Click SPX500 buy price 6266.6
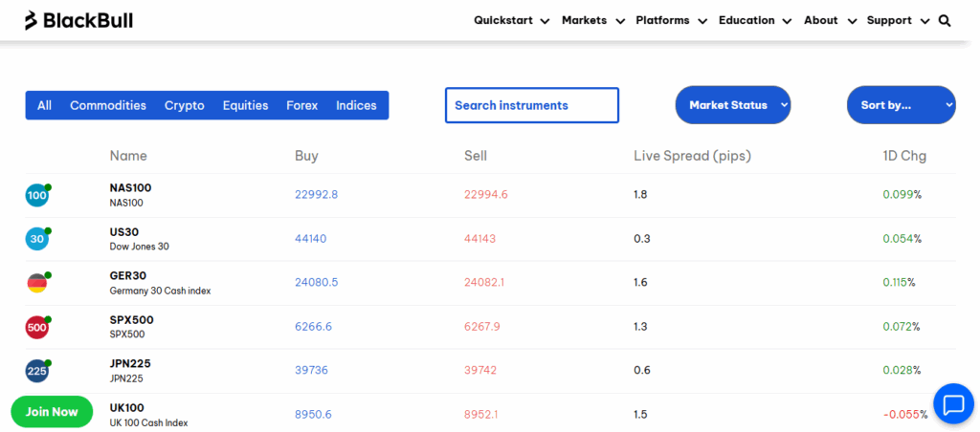 [x=313, y=327]
